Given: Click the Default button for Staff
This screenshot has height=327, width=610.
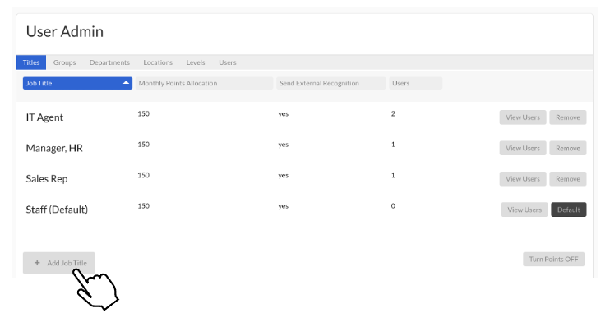Looking at the screenshot, I should [x=569, y=210].
